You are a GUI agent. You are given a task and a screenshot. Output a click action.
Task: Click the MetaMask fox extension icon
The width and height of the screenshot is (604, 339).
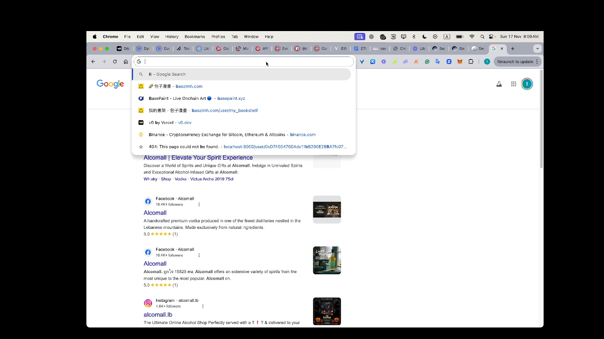pos(460,62)
